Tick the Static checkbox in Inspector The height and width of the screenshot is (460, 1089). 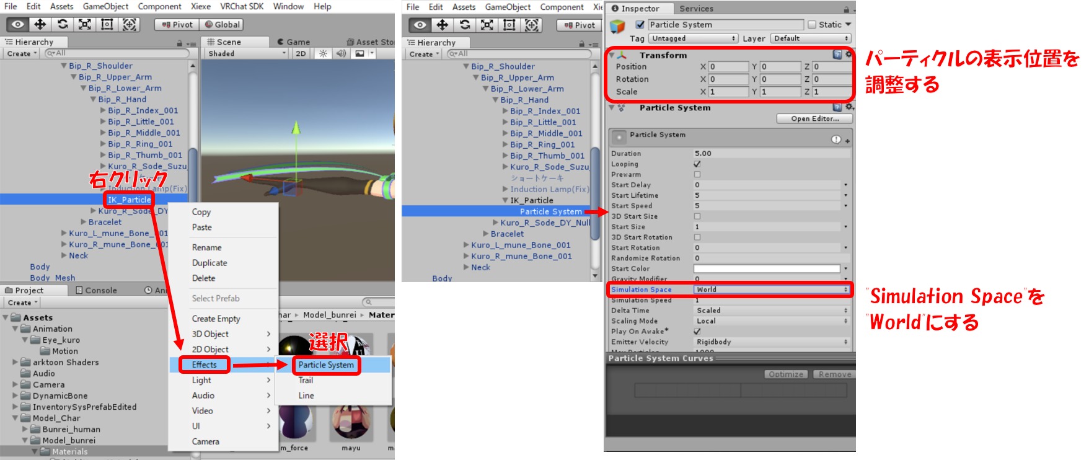[812, 25]
